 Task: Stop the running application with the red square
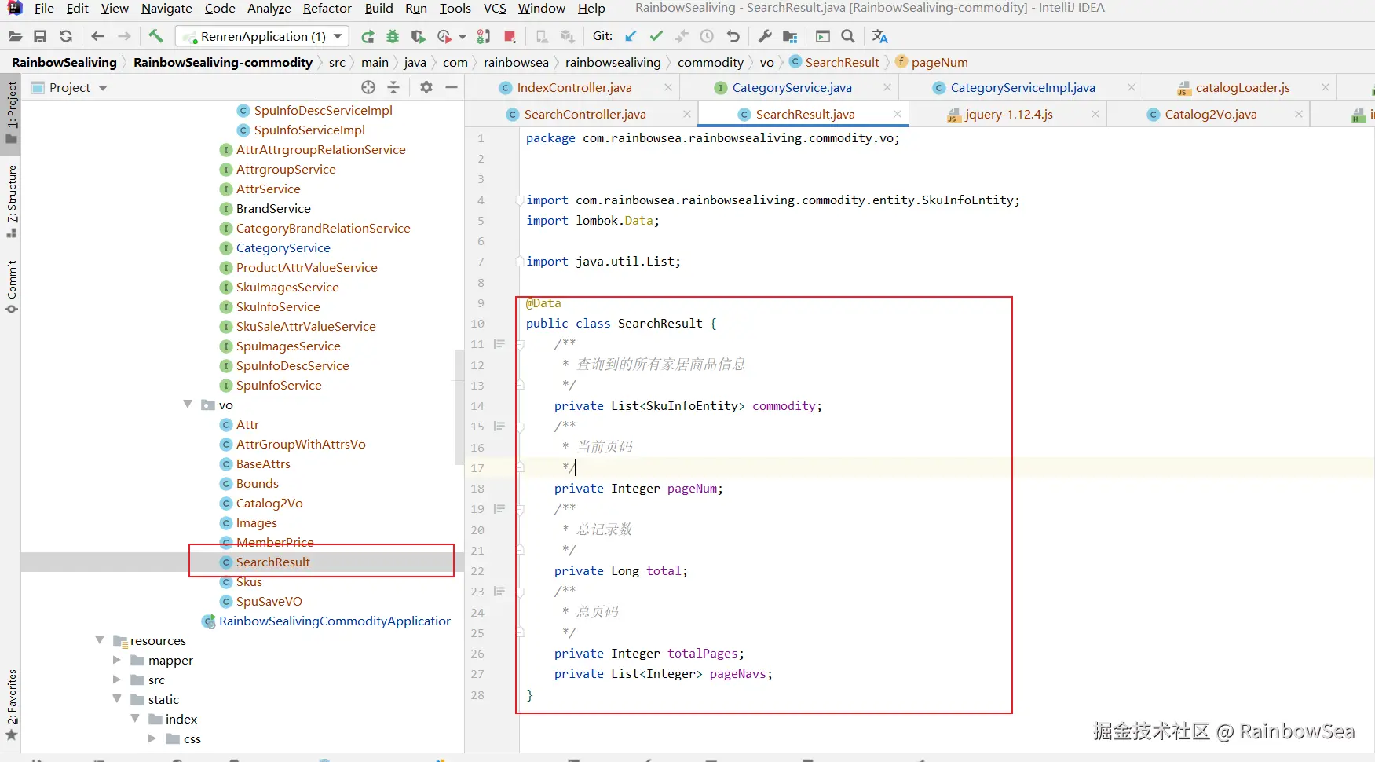(x=510, y=36)
